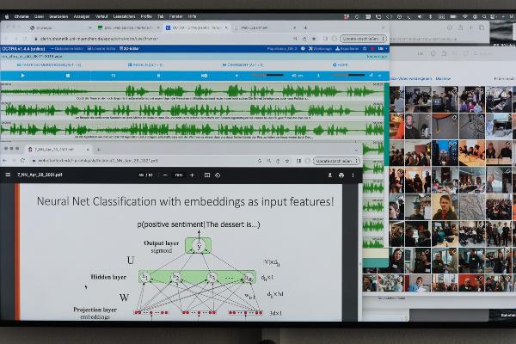Viewport: 516px width, 344px height.
Task: Click the PDF page number field
Action: (x=142, y=175)
